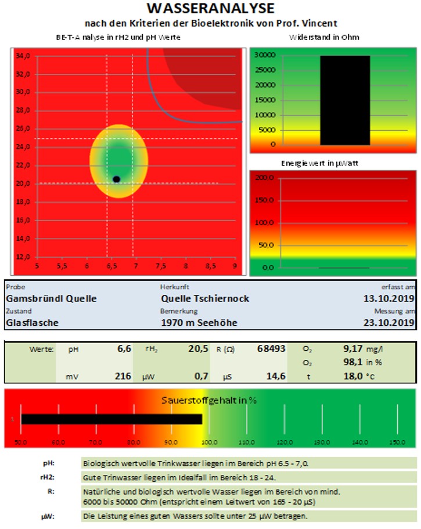The height and width of the screenshot is (529, 421).
Task: Click the WASSERANALYSE title
Action: [210, 9]
